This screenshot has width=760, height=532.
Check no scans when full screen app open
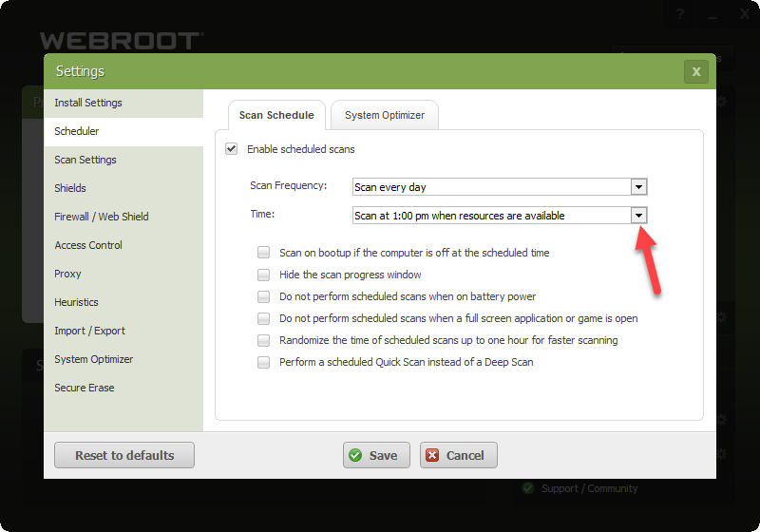[264, 318]
